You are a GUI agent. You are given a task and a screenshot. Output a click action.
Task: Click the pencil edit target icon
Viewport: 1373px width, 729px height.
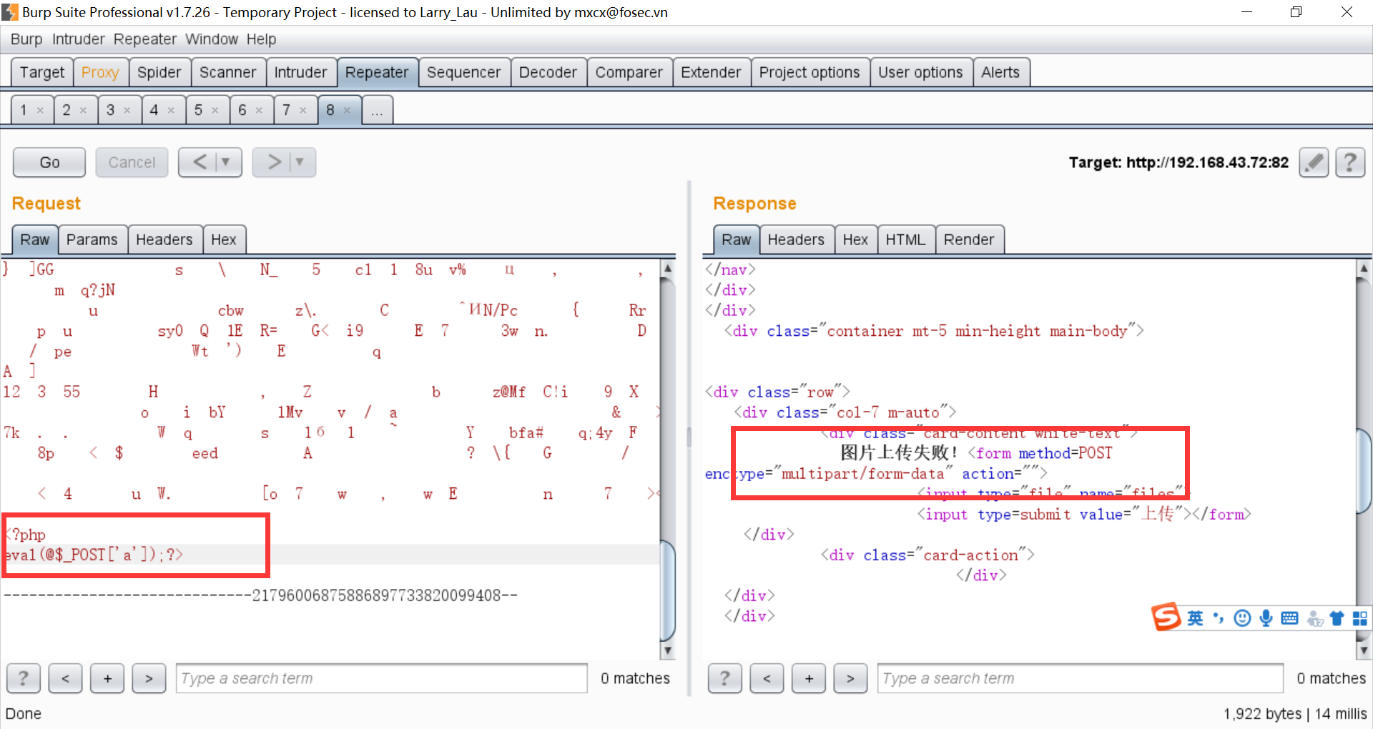1314,162
